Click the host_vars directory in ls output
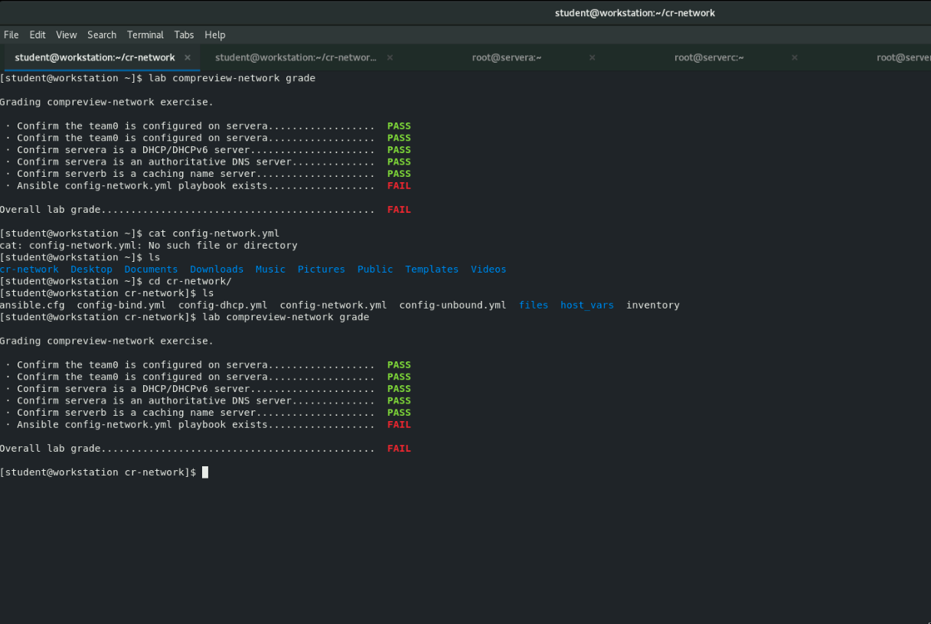 (586, 305)
